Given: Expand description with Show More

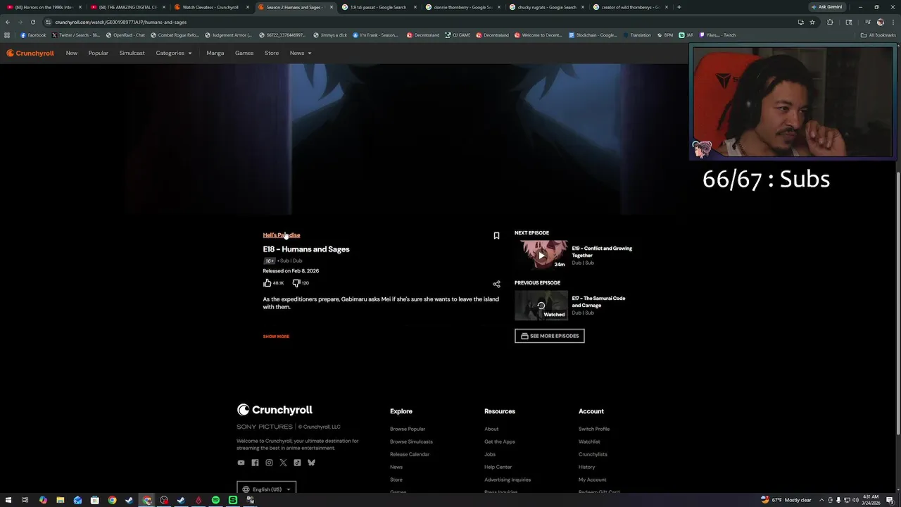Looking at the screenshot, I should tap(276, 337).
